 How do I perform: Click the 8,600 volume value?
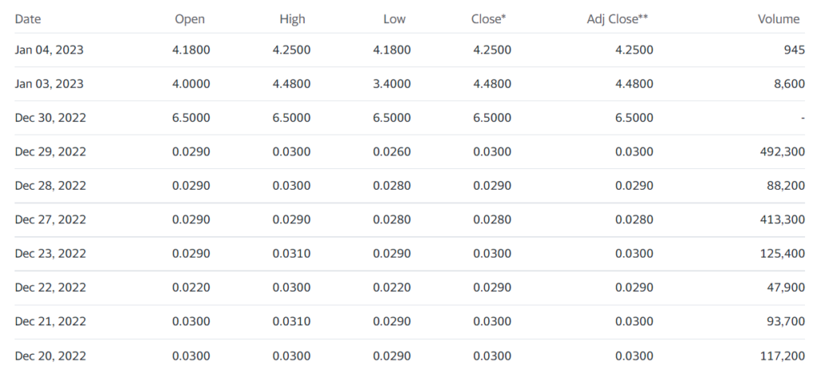tap(789, 84)
